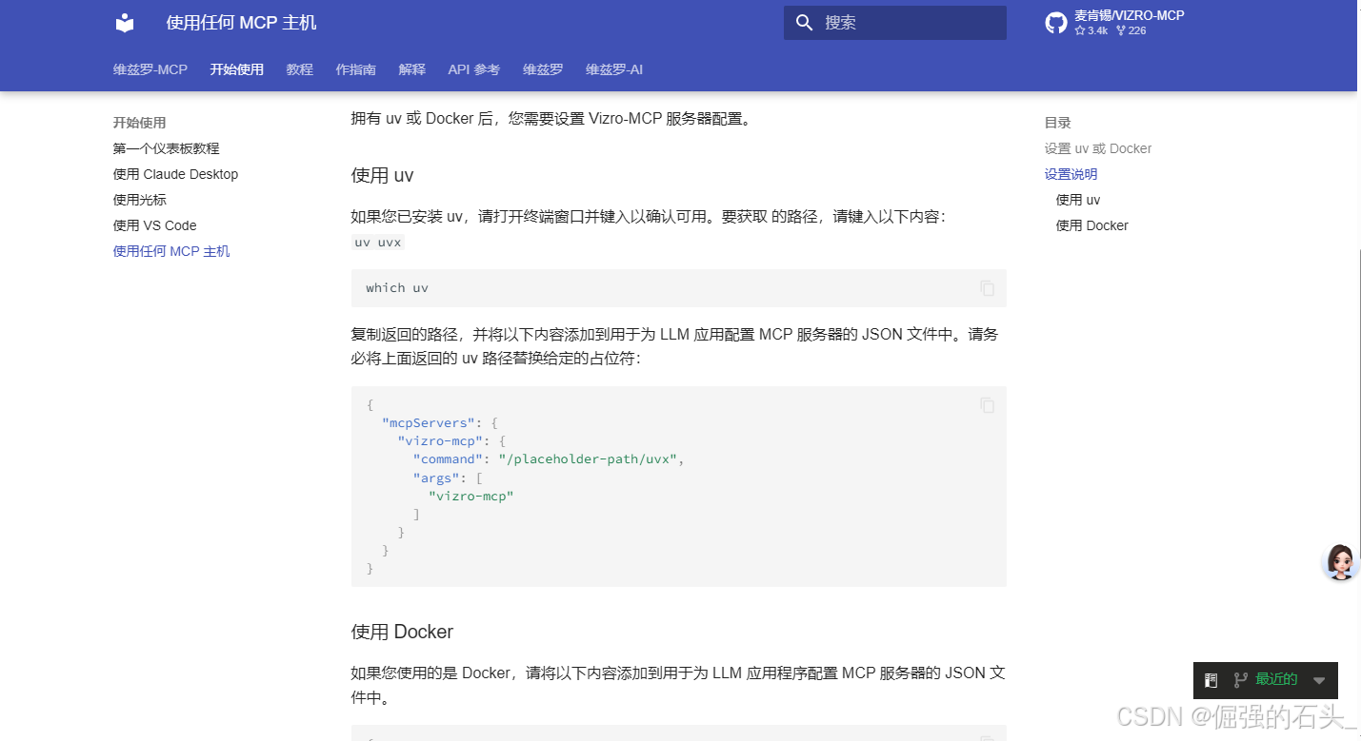The image size is (1361, 741).
Task: Click the 开始使用 sidebar section title
Action: click(140, 123)
